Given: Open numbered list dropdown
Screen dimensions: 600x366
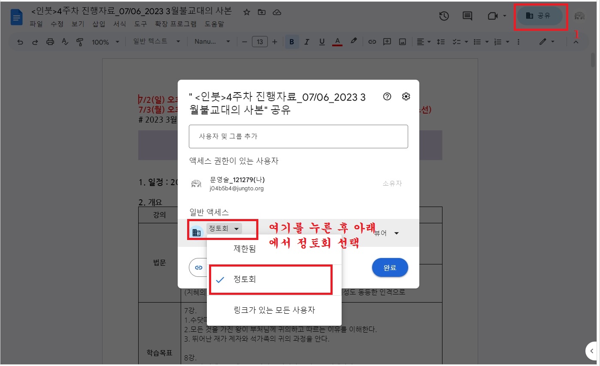Looking at the screenshot, I should point(501,42).
